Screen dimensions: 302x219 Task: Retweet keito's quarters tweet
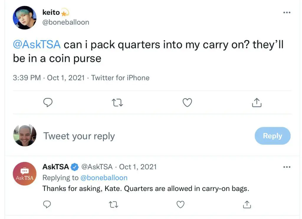coord(117,103)
